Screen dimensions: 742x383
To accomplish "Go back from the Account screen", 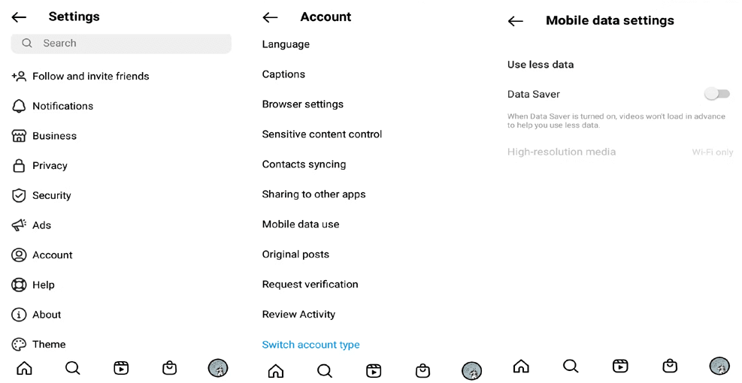I will coord(270,17).
